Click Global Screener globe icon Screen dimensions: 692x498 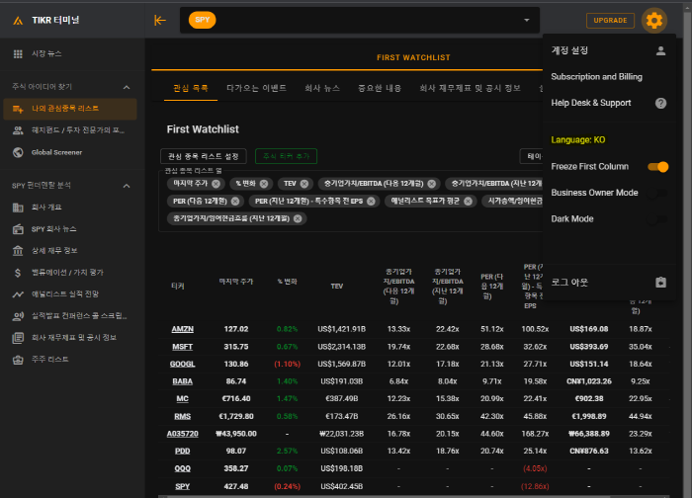(18, 152)
